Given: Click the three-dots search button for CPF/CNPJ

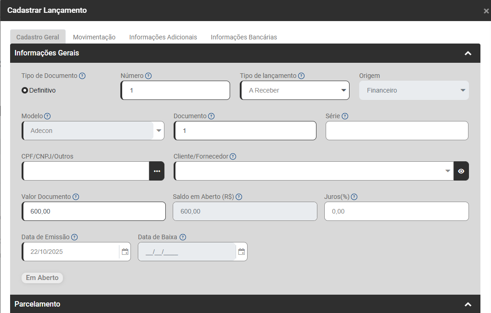Looking at the screenshot, I should pos(157,171).
